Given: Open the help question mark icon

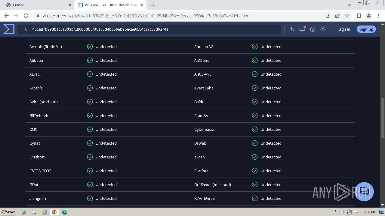Looking at the screenshot, I should [313, 29].
